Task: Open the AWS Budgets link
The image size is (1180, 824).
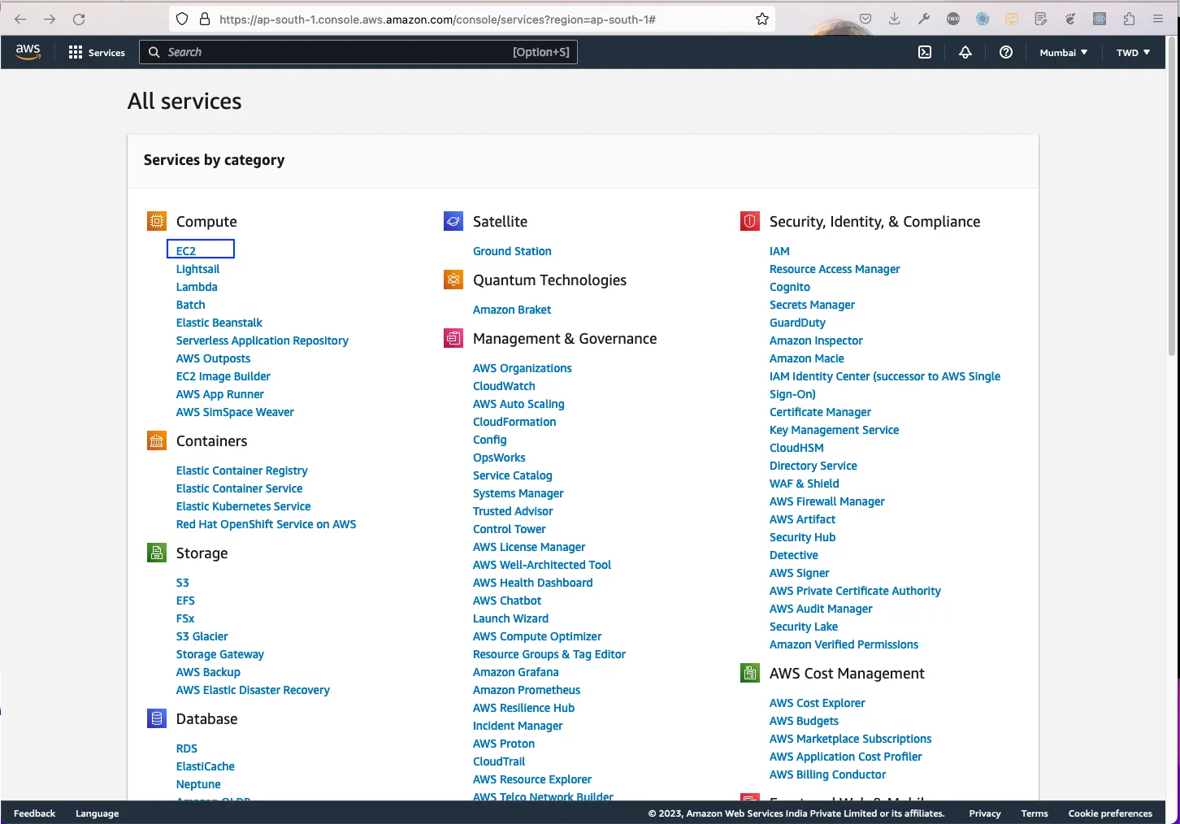Action: [x=804, y=721]
